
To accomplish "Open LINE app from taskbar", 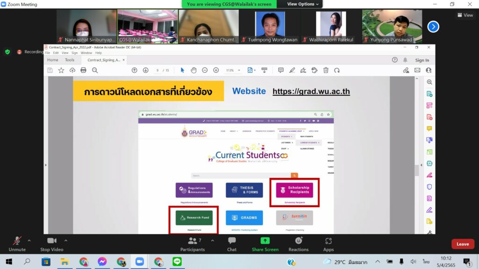I will coord(177,262).
